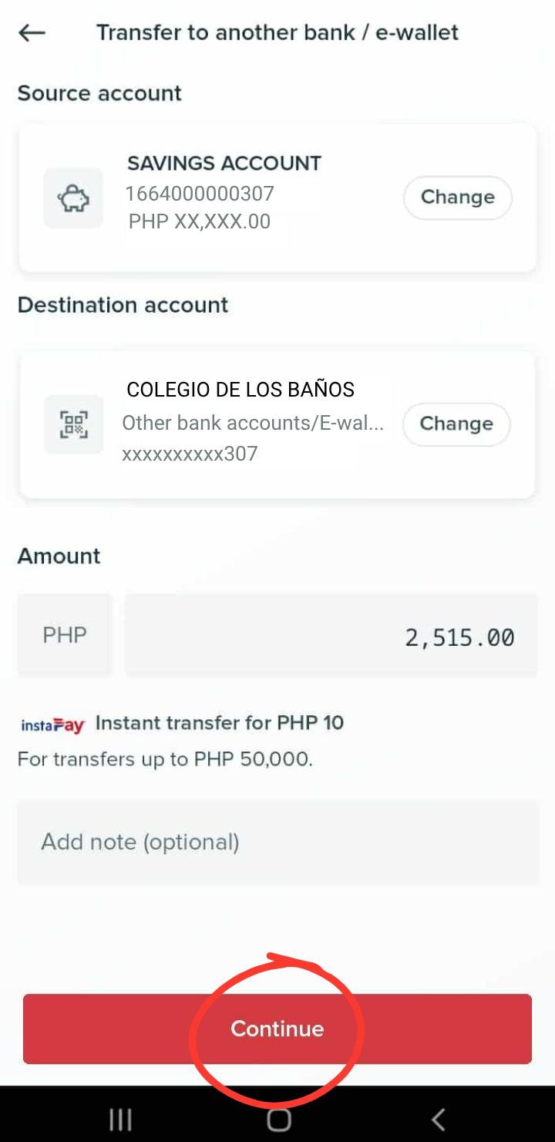Tap the SAVINGS ACCOUNT name text

[224, 164]
